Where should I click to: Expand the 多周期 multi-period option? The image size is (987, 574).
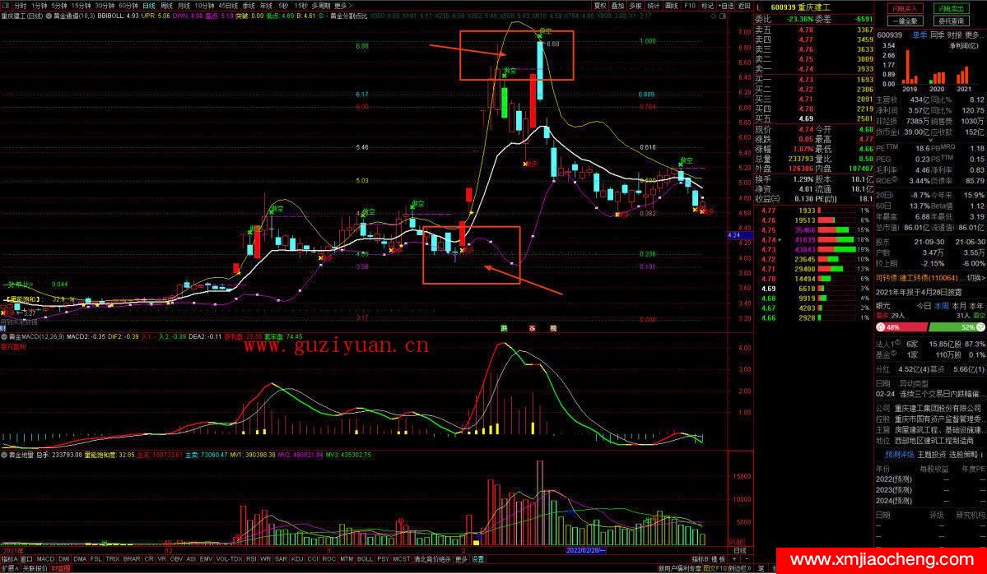tap(319, 5)
